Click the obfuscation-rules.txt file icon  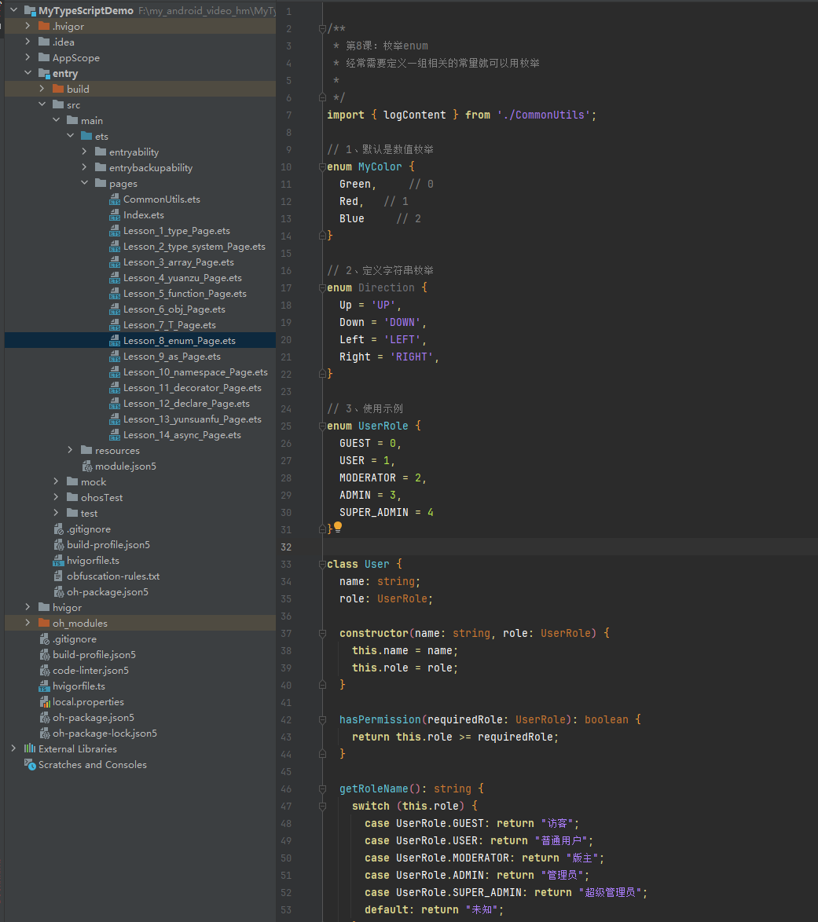[58, 576]
